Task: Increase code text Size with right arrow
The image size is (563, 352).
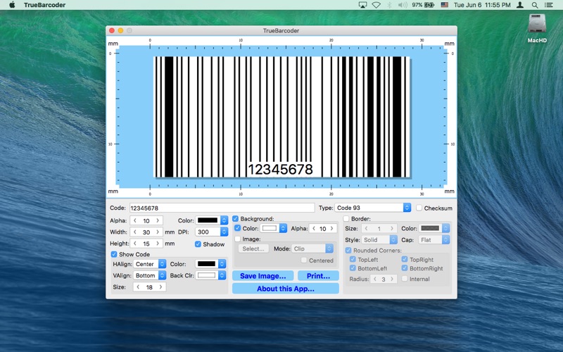Action: (160, 287)
